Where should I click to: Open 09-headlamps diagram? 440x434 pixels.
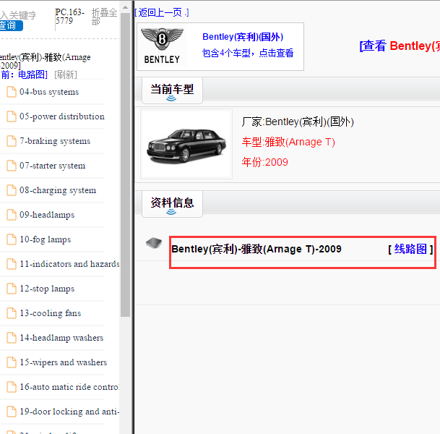coord(47,215)
